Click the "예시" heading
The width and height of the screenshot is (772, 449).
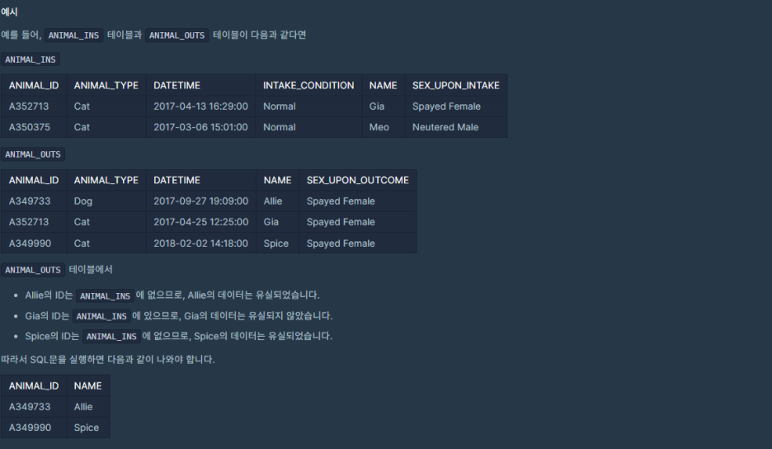pos(9,12)
